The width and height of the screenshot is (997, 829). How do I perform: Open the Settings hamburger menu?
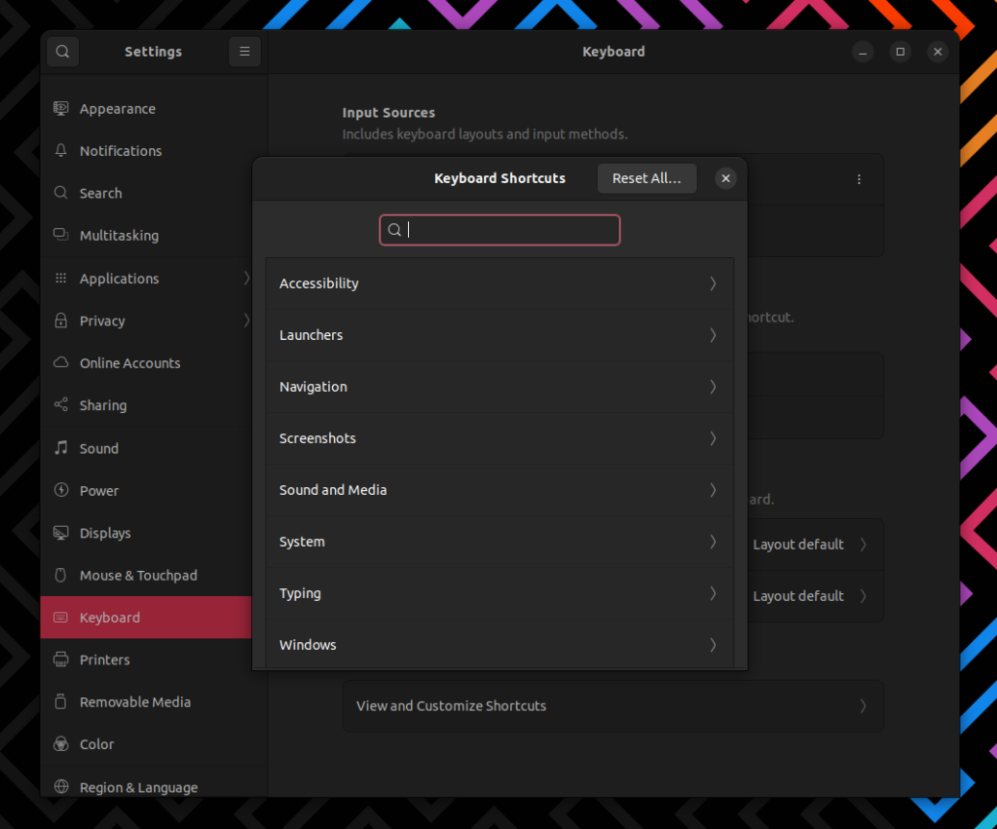(x=244, y=51)
